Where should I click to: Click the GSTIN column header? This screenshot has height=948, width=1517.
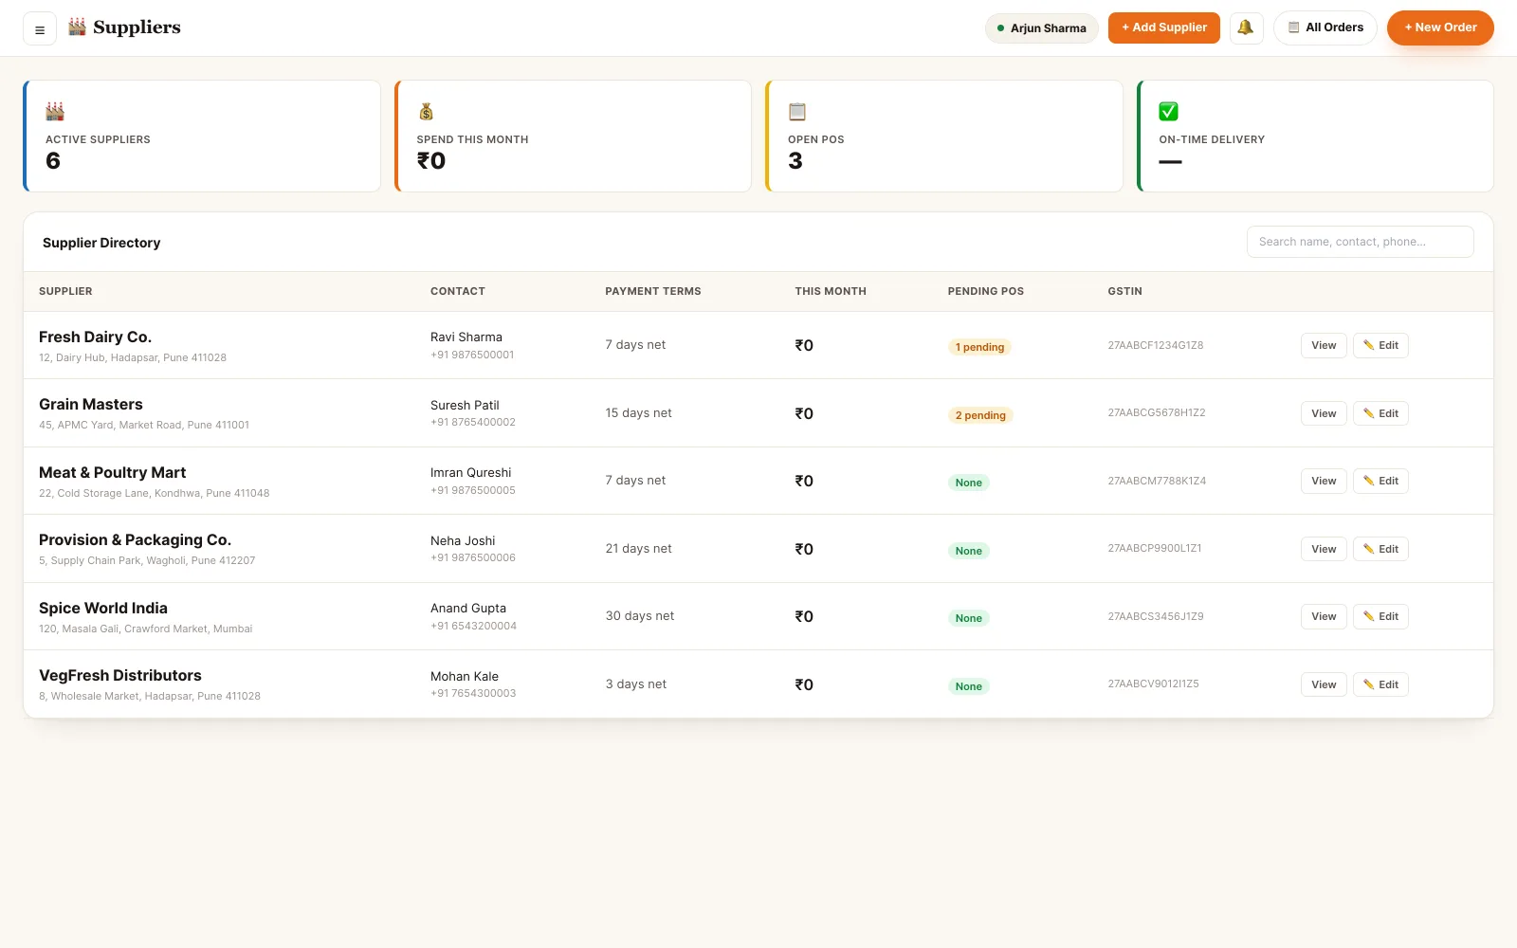point(1124,291)
